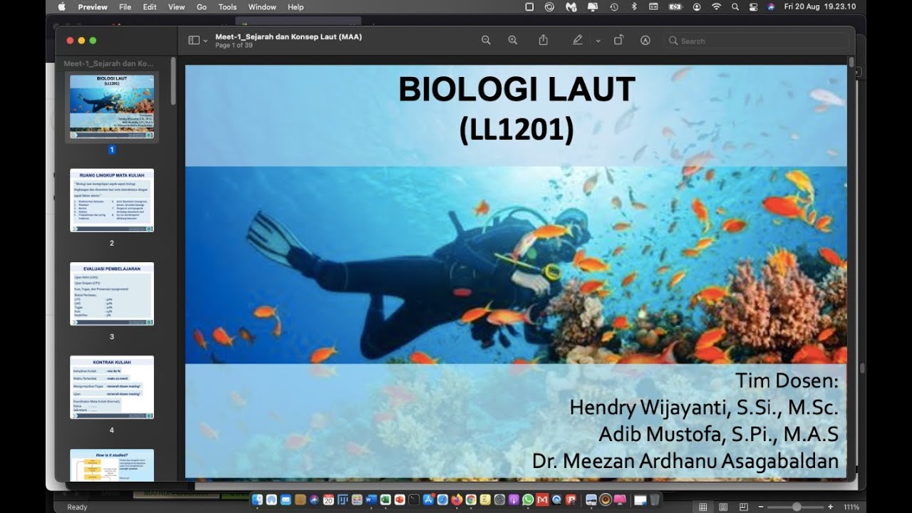Screen dimensions: 912x513
Task: Open Safari from the Dock
Action: pyautogui.click(x=442, y=500)
